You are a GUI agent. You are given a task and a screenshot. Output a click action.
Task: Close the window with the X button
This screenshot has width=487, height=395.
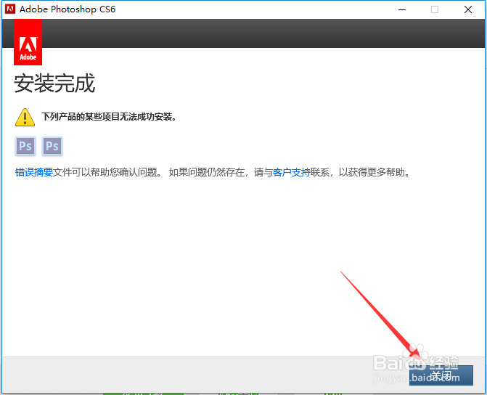point(467,9)
